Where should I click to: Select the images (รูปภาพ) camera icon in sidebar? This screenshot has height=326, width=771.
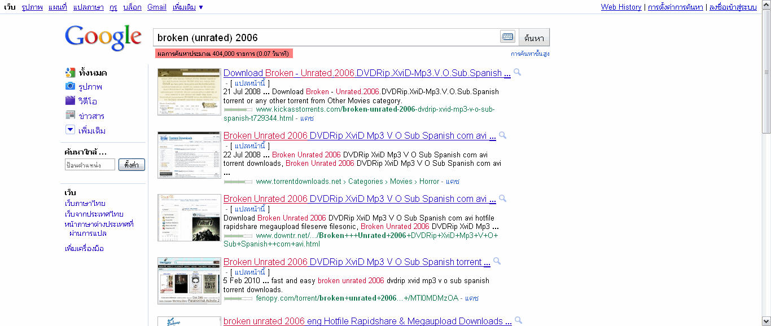tap(70, 86)
